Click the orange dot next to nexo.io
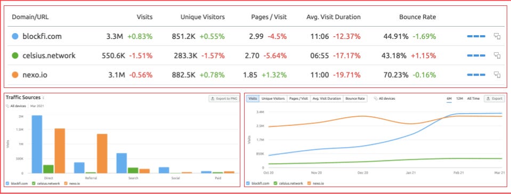The width and height of the screenshot is (511, 194). tap(15, 75)
